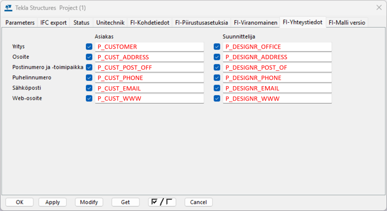Click the P_DESIGNR_PHONE input field

point(277,78)
